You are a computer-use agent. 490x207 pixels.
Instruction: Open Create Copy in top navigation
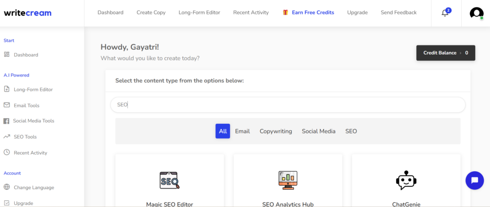point(151,12)
